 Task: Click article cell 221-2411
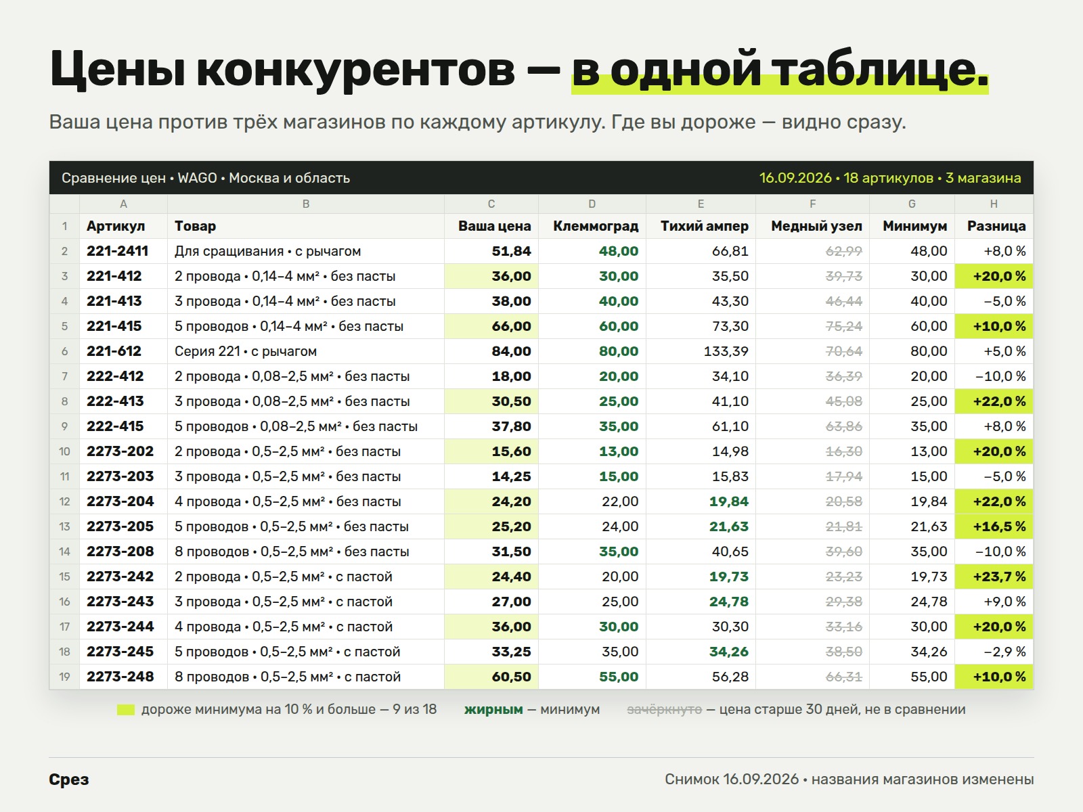click(123, 251)
